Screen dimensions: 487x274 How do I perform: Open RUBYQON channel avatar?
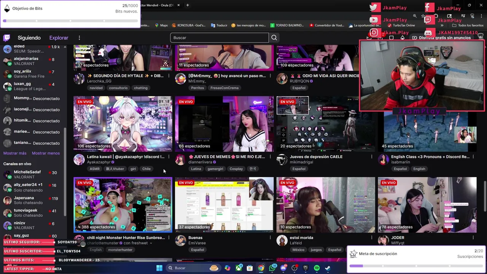(x=282, y=78)
